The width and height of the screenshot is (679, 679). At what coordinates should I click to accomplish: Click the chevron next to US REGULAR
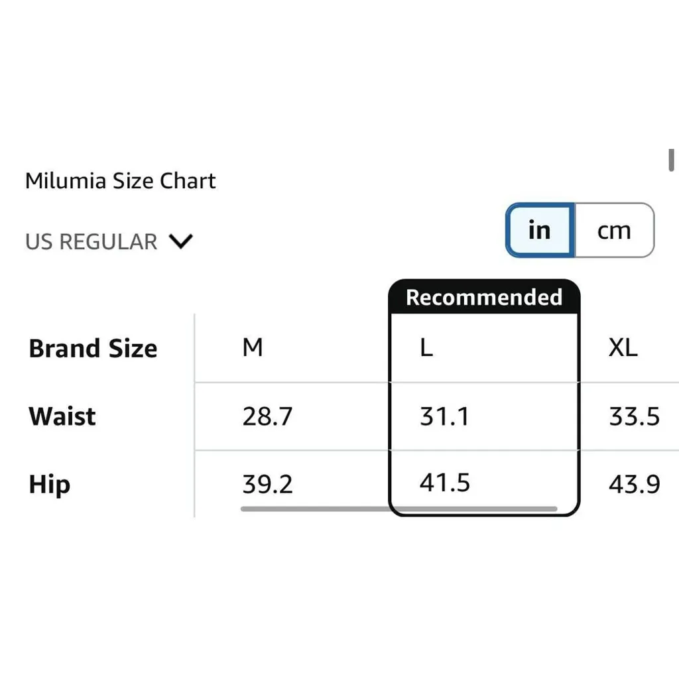180,241
